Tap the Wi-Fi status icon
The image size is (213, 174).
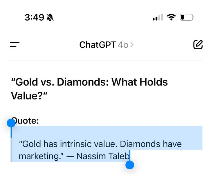coord(171,17)
